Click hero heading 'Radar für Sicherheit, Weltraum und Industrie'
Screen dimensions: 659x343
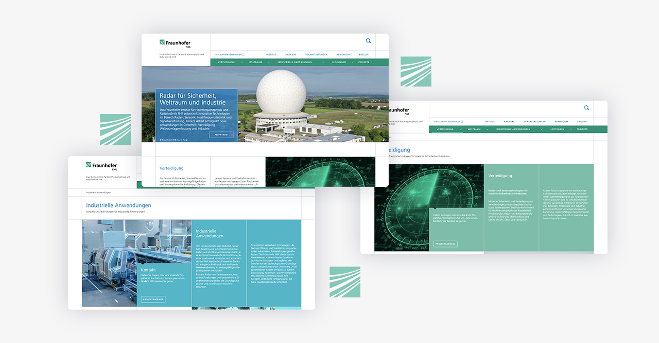click(x=193, y=99)
